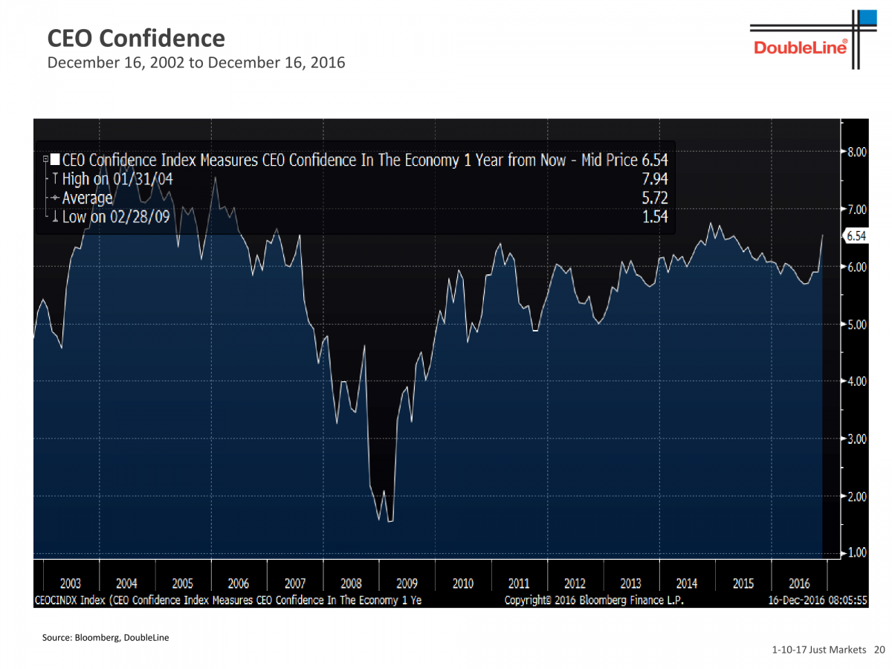Screen dimensions: 892x669
Task: Click the 7.00 y-axis label
Action: click(x=858, y=210)
